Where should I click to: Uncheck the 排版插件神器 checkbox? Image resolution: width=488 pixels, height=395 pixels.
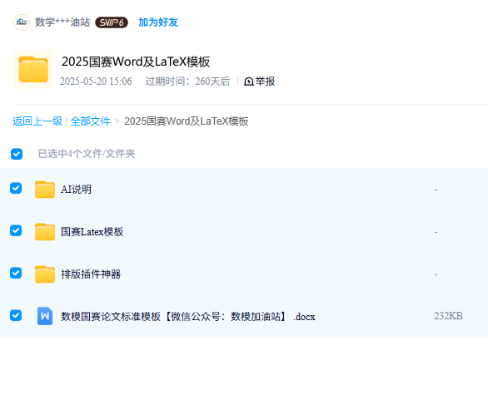(16, 273)
